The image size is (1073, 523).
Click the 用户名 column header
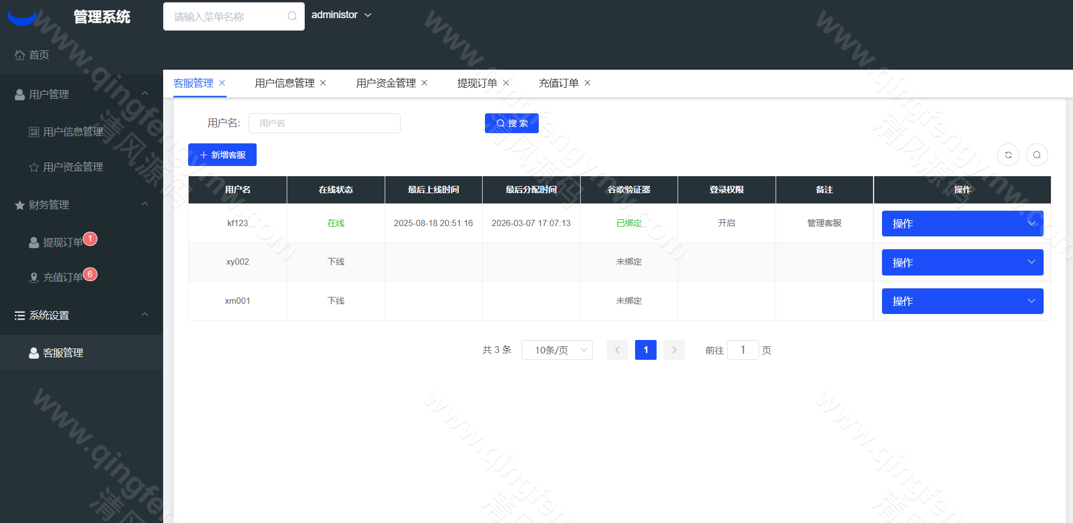[237, 190]
